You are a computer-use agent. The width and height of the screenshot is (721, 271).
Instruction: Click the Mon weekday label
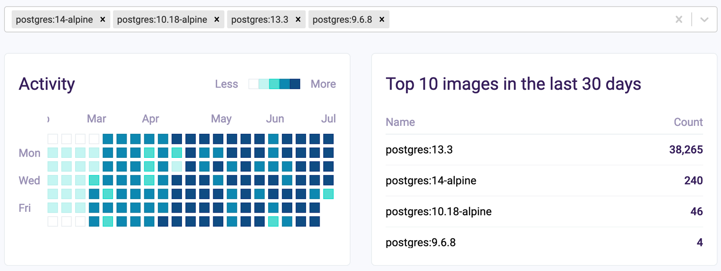pos(29,153)
